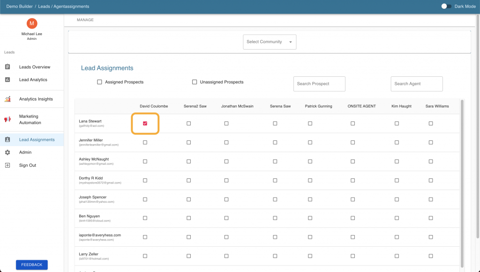Viewport: 480px width, 272px height.
Task: Check the Unassigned Prospects checkbox
Action: 195,82
